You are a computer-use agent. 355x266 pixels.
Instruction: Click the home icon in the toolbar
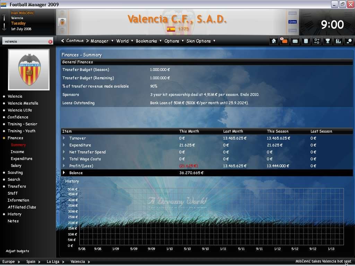pyautogui.click(x=274, y=41)
